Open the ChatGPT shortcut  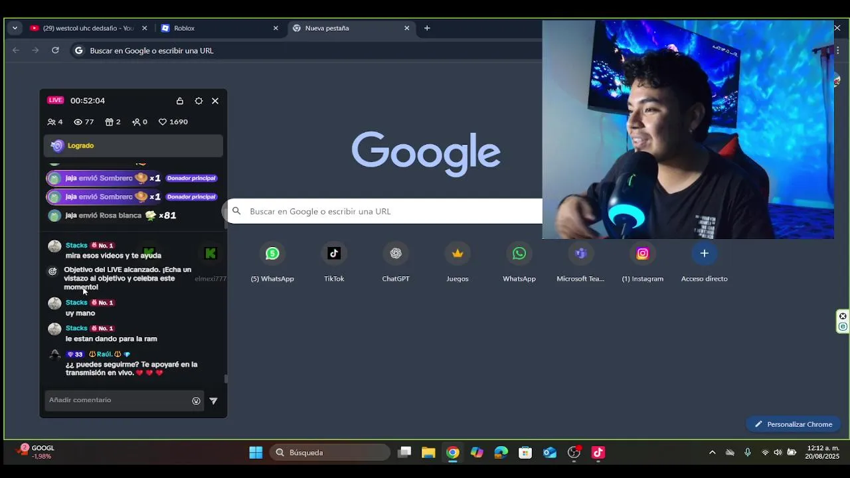(396, 262)
